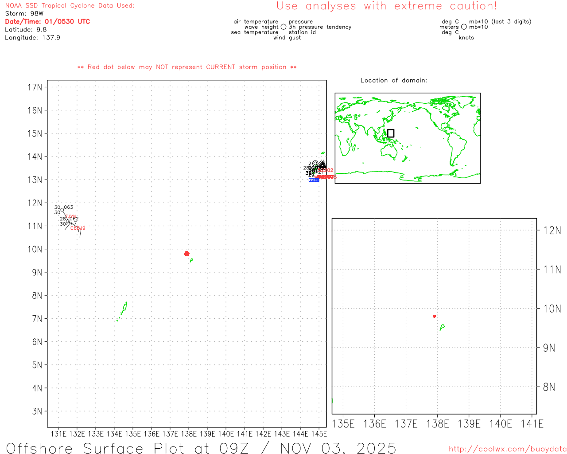567x454 pixels.
Task: Click the "mb*10 (last 3 digits)" legend label
Action: click(500, 22)
